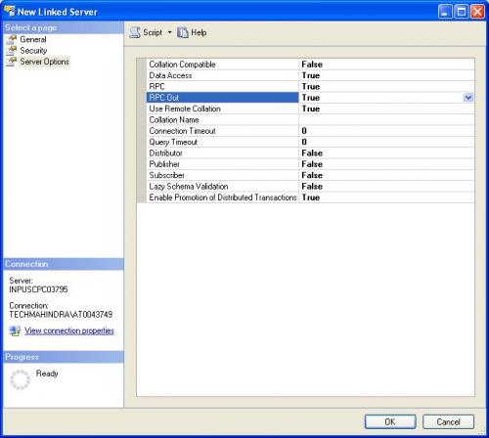Click the Distributed Transactions True value

tap(311, 197)
